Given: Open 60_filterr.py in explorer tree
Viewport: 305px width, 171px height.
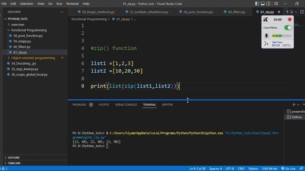Looking at the screenshot, I should coord(22,47).
